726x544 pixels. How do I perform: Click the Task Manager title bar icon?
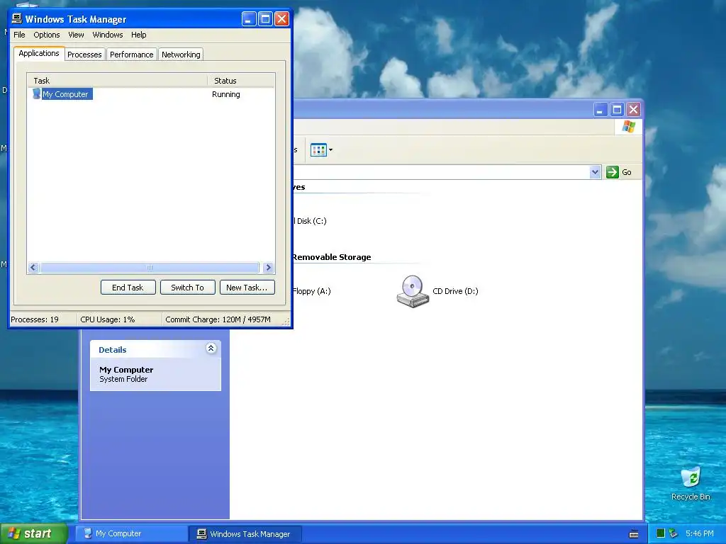point(17,18)
